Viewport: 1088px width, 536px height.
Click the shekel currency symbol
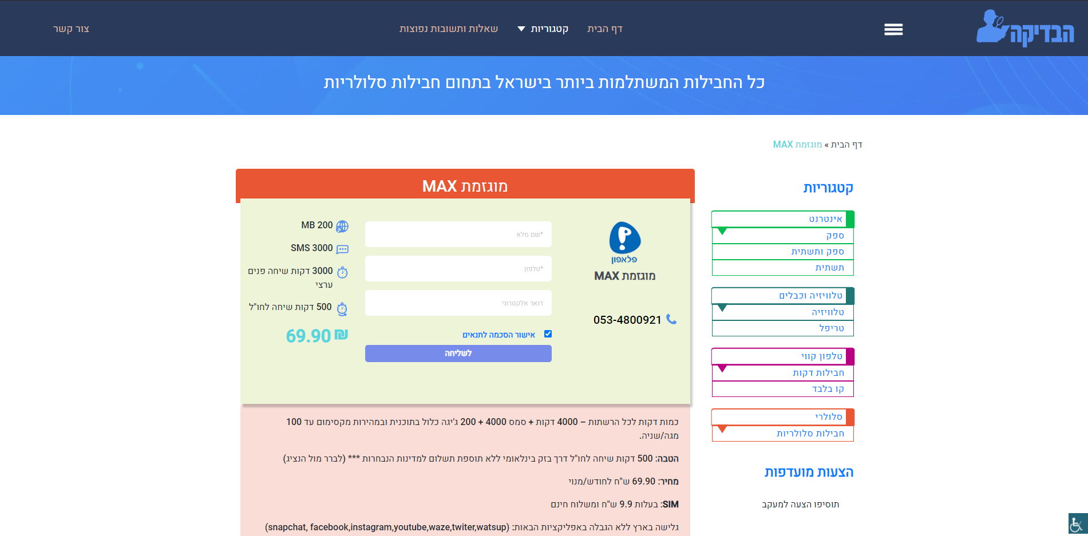pyautogui.click(x=341, y=334)
